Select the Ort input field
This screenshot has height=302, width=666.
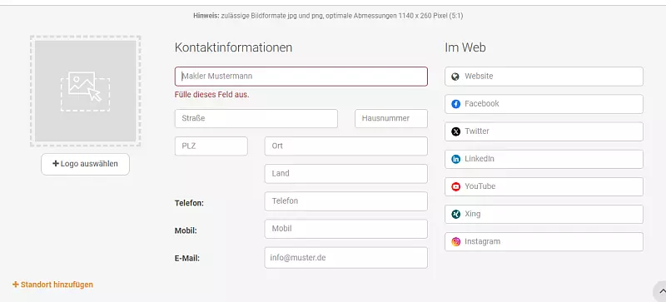click(346, 146)
